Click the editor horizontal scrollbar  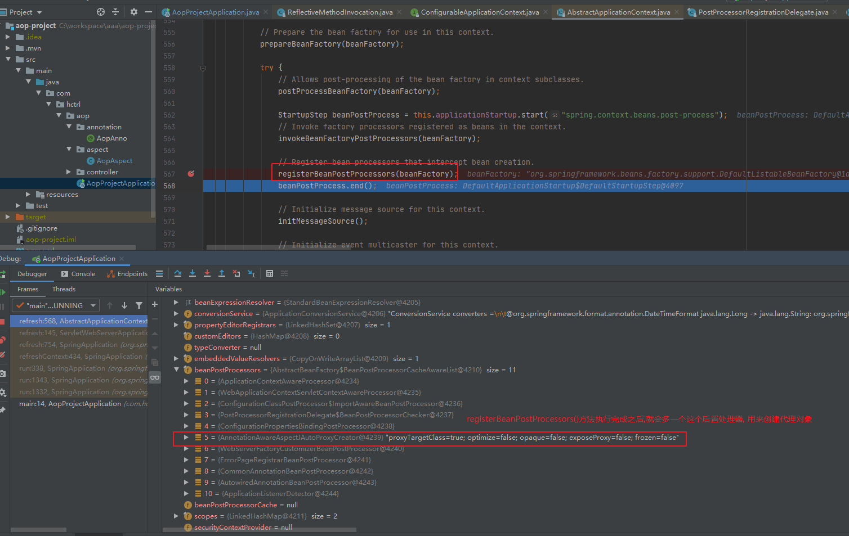point(279,247)
